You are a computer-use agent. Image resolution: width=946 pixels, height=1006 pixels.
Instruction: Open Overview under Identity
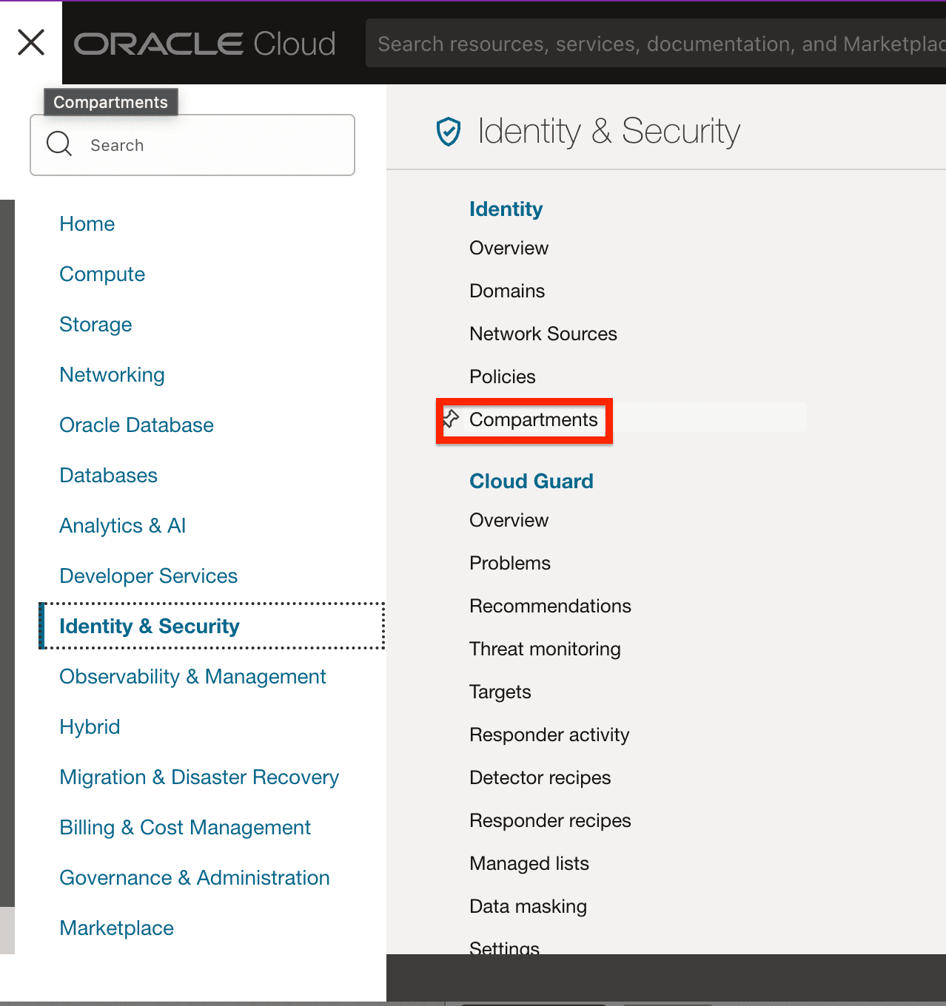tap(509, 249)
